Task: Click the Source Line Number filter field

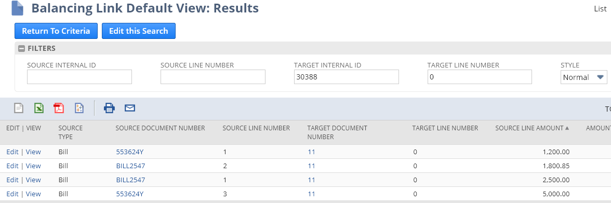Action: (x=213, y=77)
